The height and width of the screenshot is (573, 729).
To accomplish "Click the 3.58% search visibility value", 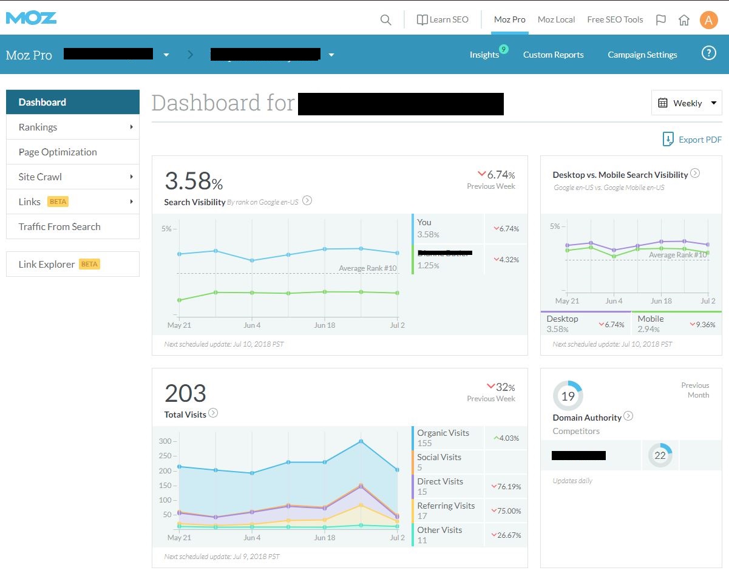I will coord(194,181).
